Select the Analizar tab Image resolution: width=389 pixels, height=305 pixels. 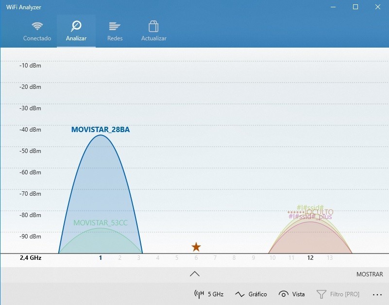(76, 31)
